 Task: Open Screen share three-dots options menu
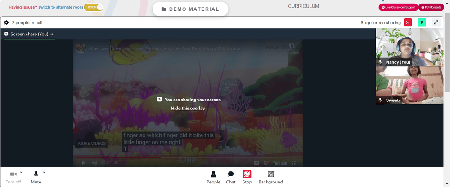tap(53, 34)
